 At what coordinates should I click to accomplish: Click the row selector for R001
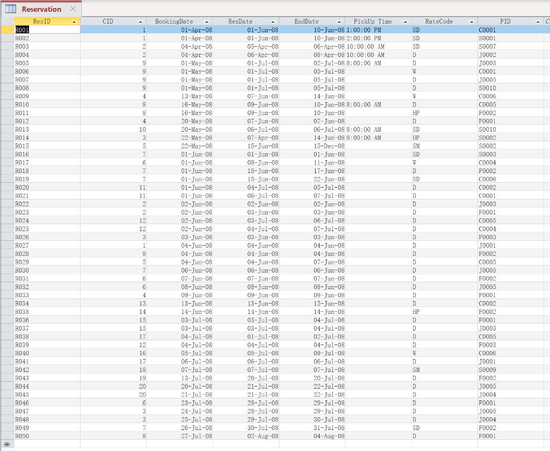click(8, 30)
